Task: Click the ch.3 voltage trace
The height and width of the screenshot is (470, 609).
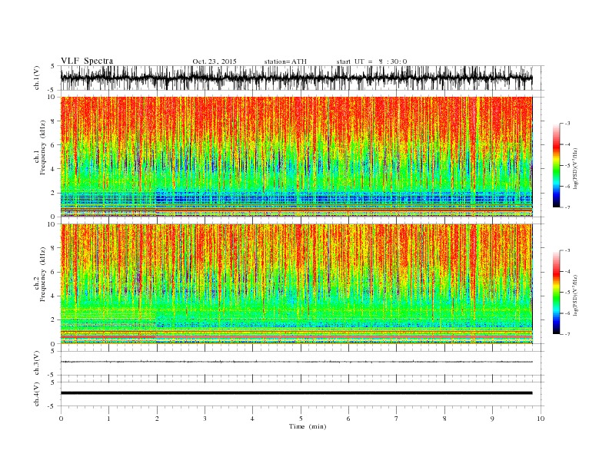Action: 296,362
